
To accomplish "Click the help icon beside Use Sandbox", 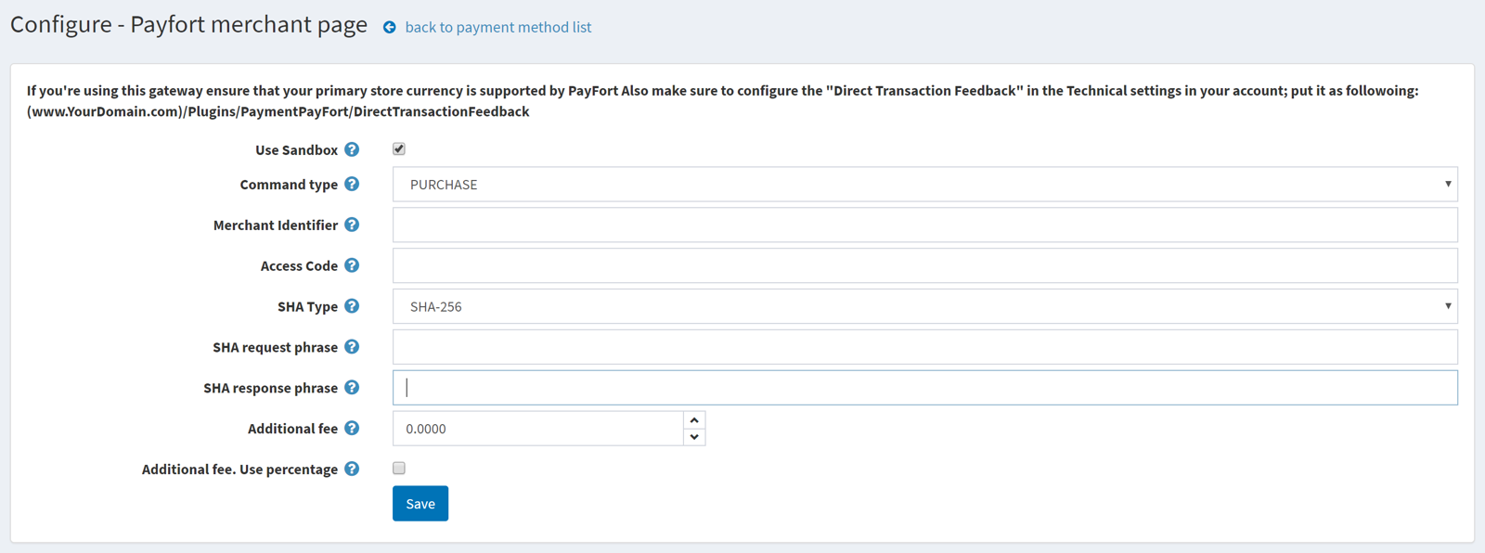I will click(352, 149).
